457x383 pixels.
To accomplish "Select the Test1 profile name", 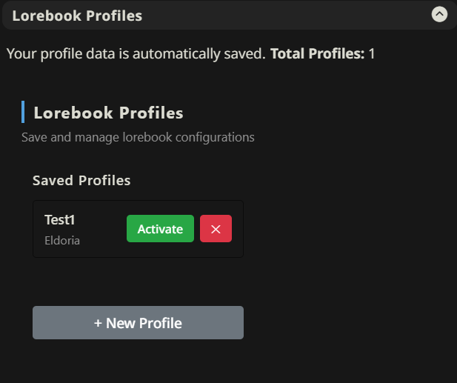I will pyautogui.click(x=60, y=219).
